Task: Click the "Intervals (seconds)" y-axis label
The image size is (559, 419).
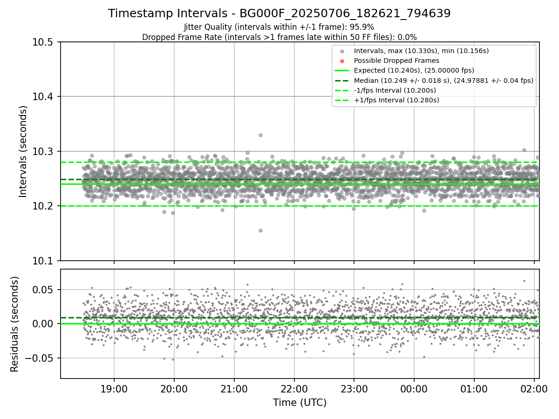Action: (x=23, y=151)
